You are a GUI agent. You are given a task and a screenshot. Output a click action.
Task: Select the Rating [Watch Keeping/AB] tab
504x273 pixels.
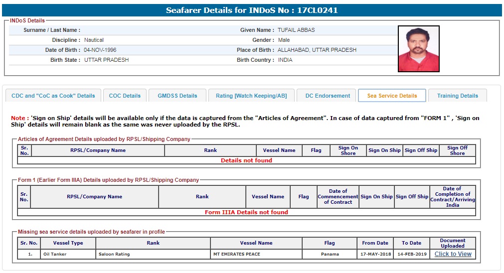pos(251,96)
